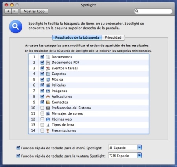The height and width of the screenshot is (167, 177).
Task: Click the Música category icon
Action: pos(48,80)
